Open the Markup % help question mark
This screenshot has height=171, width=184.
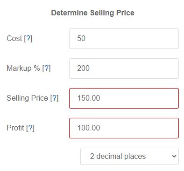47,68
